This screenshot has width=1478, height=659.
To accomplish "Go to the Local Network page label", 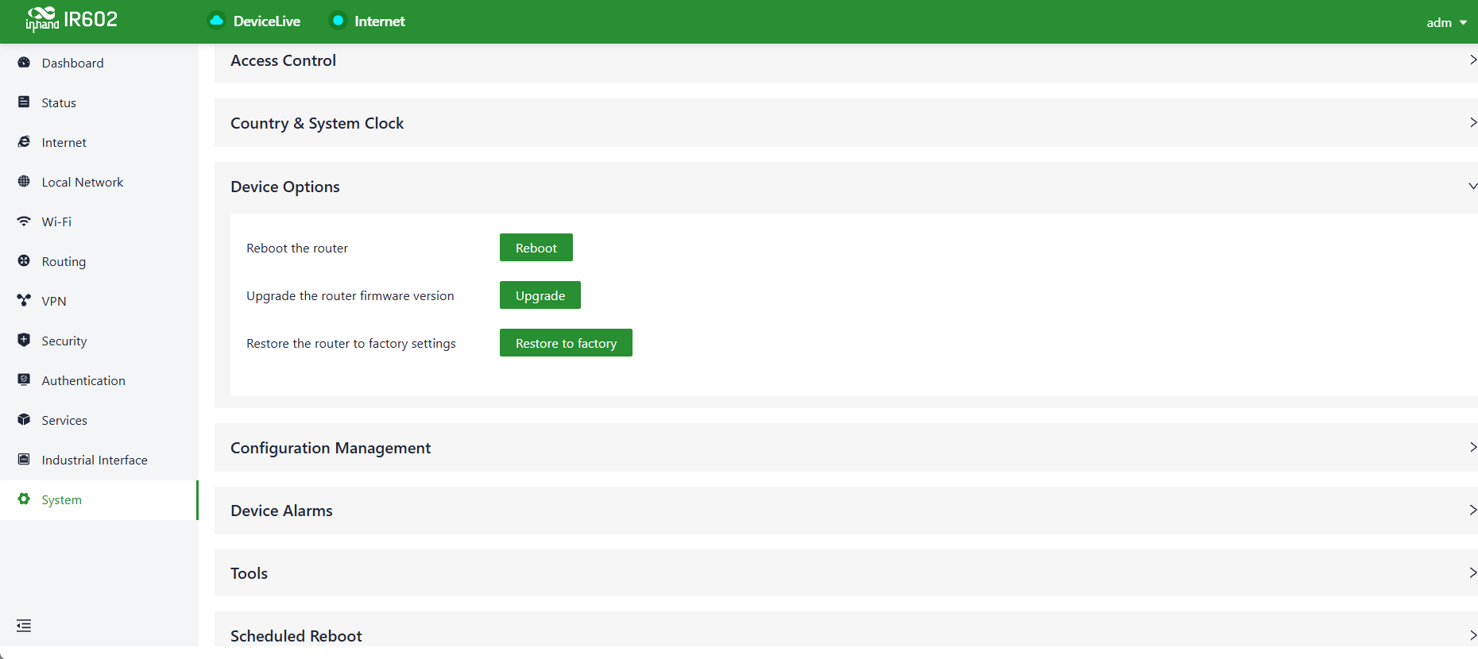I will (83, 182).
